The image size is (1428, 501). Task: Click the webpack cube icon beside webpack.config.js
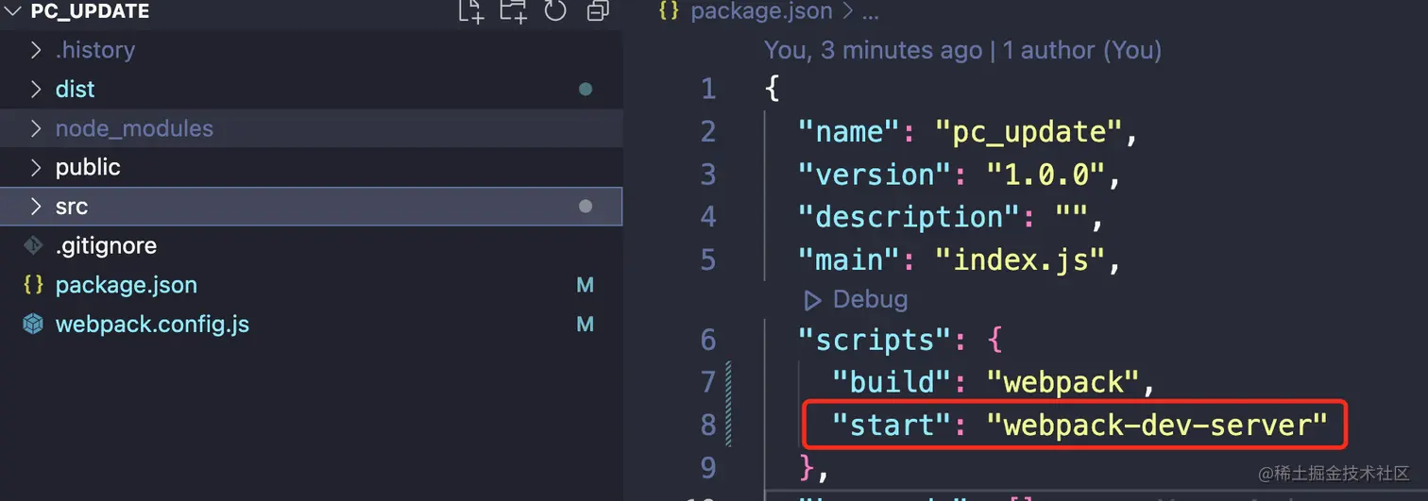pos(33,325)
